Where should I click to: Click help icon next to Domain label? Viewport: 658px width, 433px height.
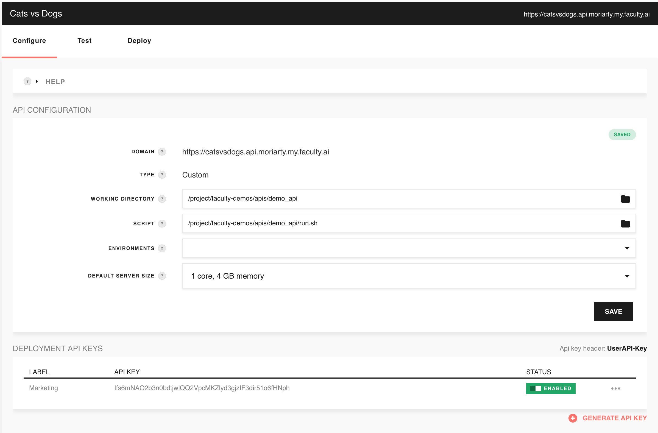[162, 152]
